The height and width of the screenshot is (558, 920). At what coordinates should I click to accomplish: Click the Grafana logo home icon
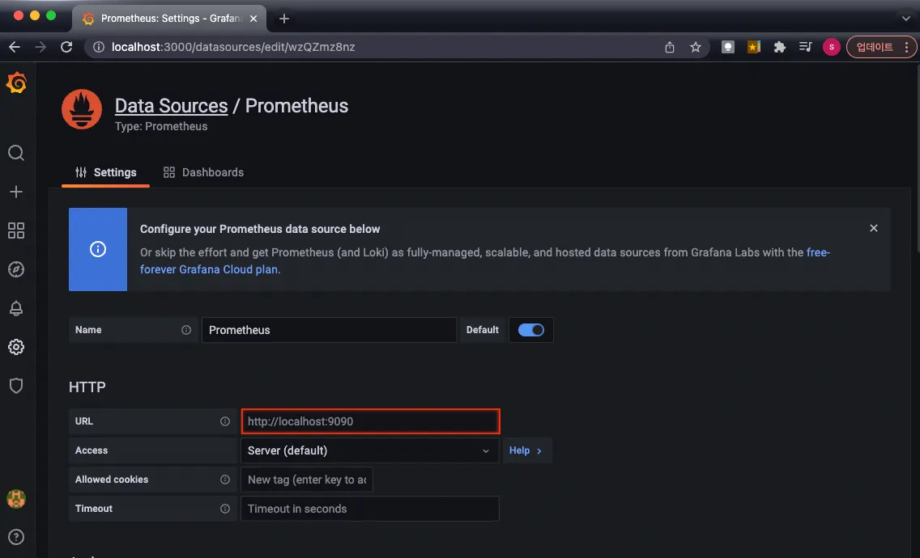[16, 83]
